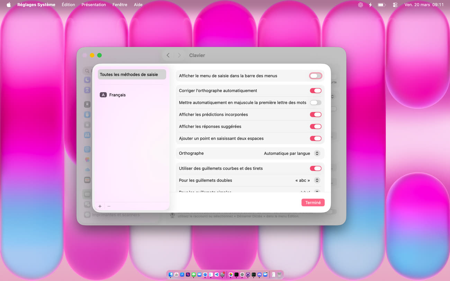Image resolution: width=450 pixels, height=281 pixels.
Task: Turn off automatic spelling correction
Action: pos(315,91)
